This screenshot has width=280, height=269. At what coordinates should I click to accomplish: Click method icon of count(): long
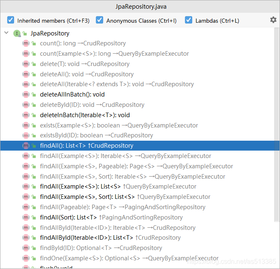(26, 43)
